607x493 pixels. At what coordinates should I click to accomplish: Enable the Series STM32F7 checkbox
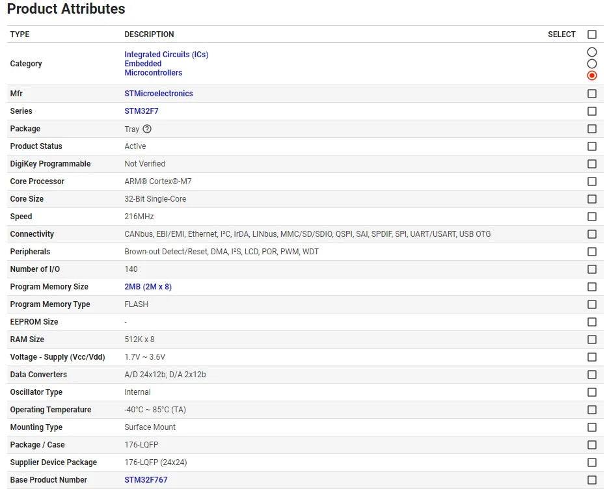click(x=591, y=111)
